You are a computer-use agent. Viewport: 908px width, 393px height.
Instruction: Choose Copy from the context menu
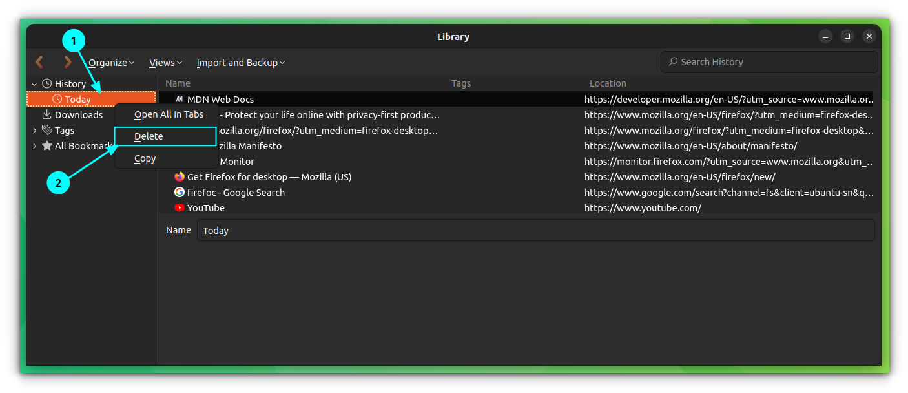click(145, 158)
